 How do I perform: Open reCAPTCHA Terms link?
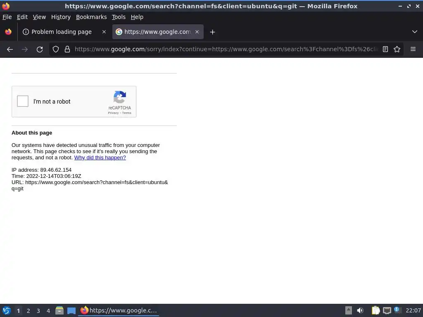click(x=127, y=113)
